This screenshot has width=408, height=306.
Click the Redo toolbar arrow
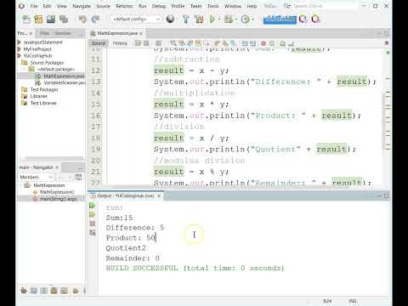pos(95,20)
